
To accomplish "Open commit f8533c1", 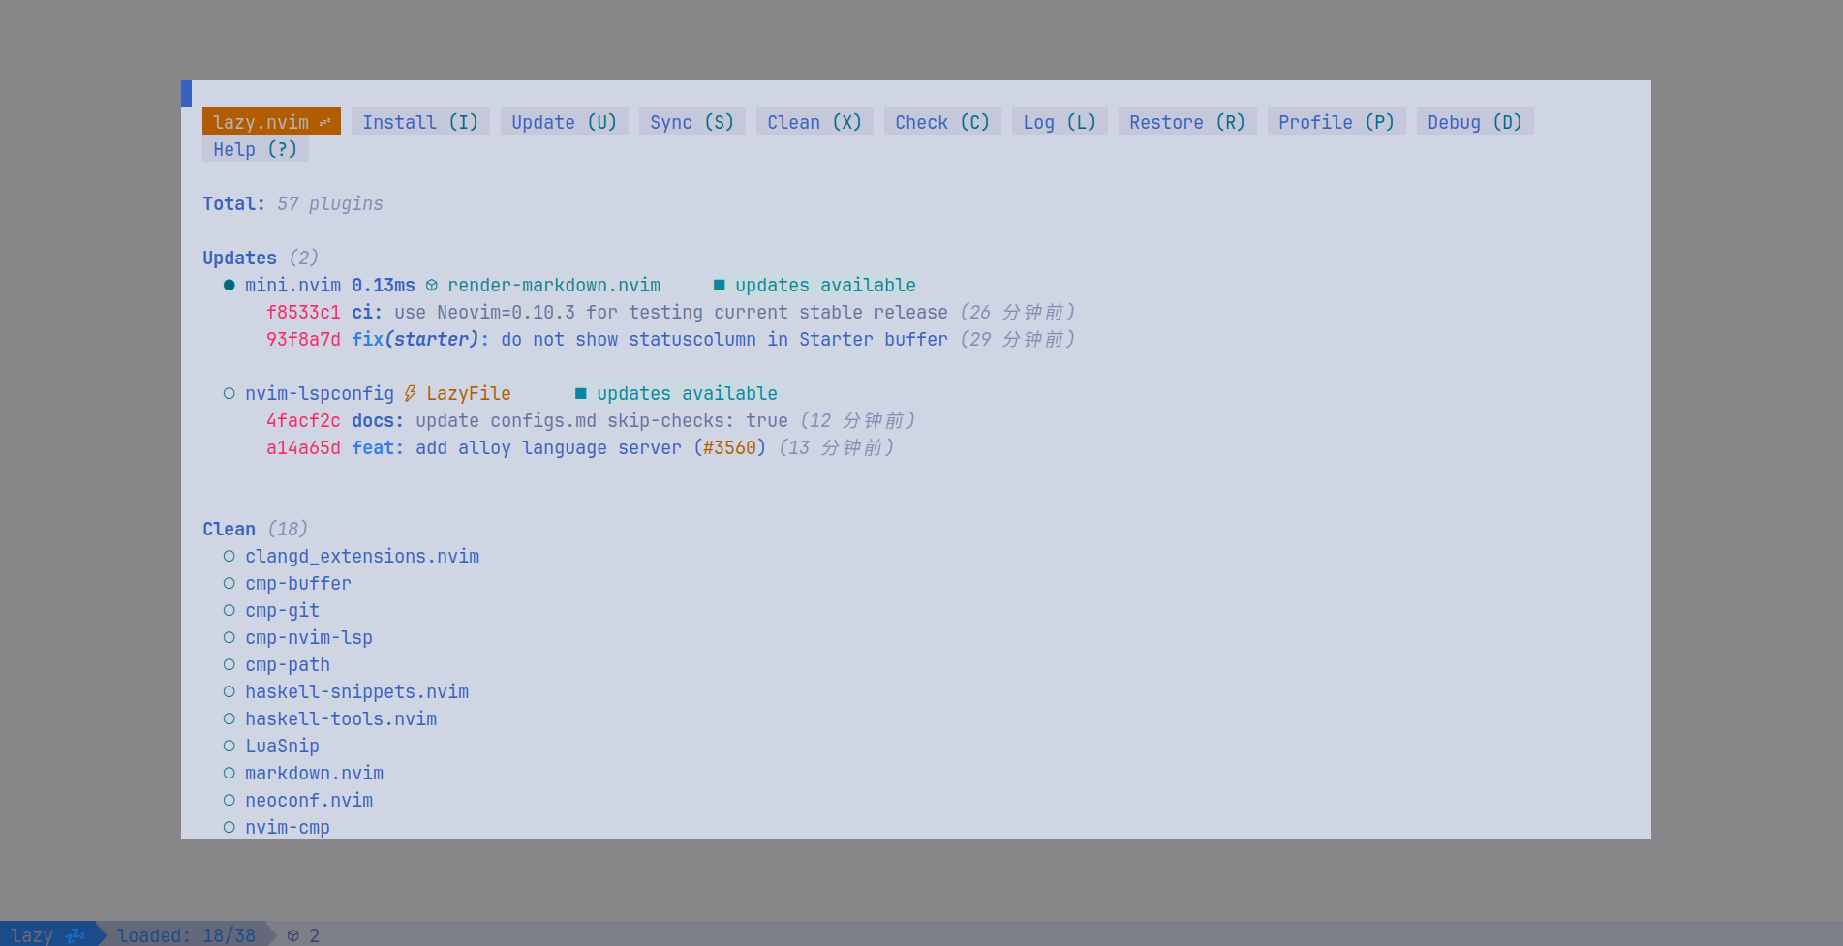I will point(303,312).
